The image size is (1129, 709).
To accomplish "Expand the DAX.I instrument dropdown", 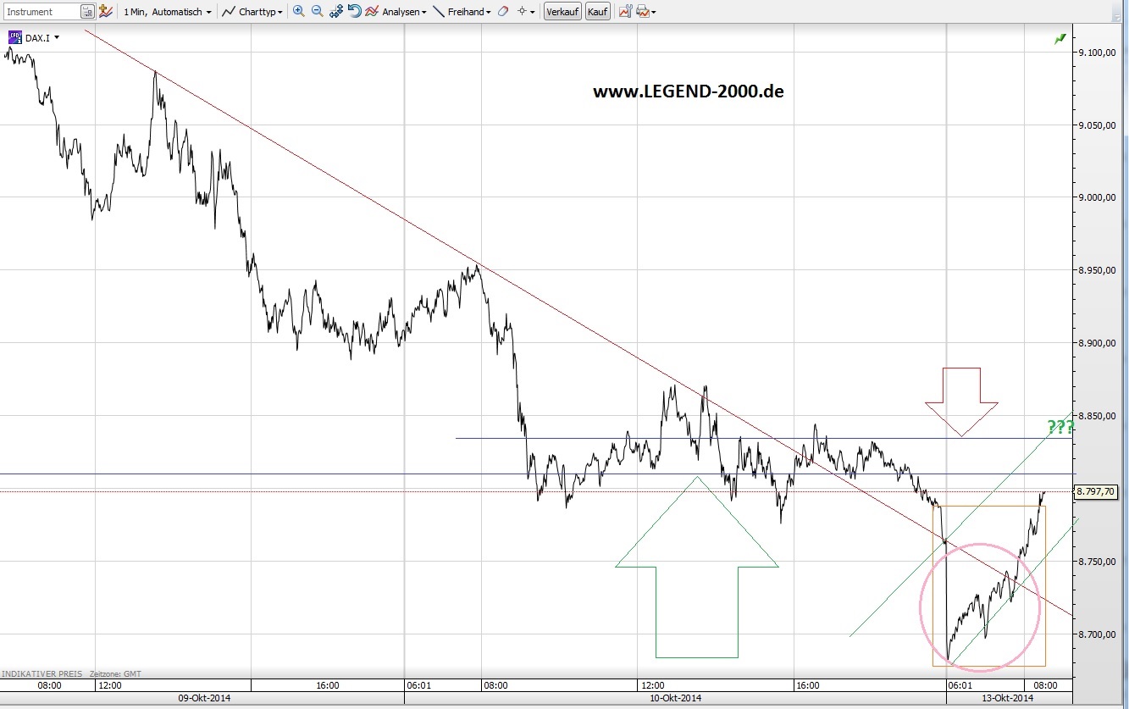I will 57,36.
